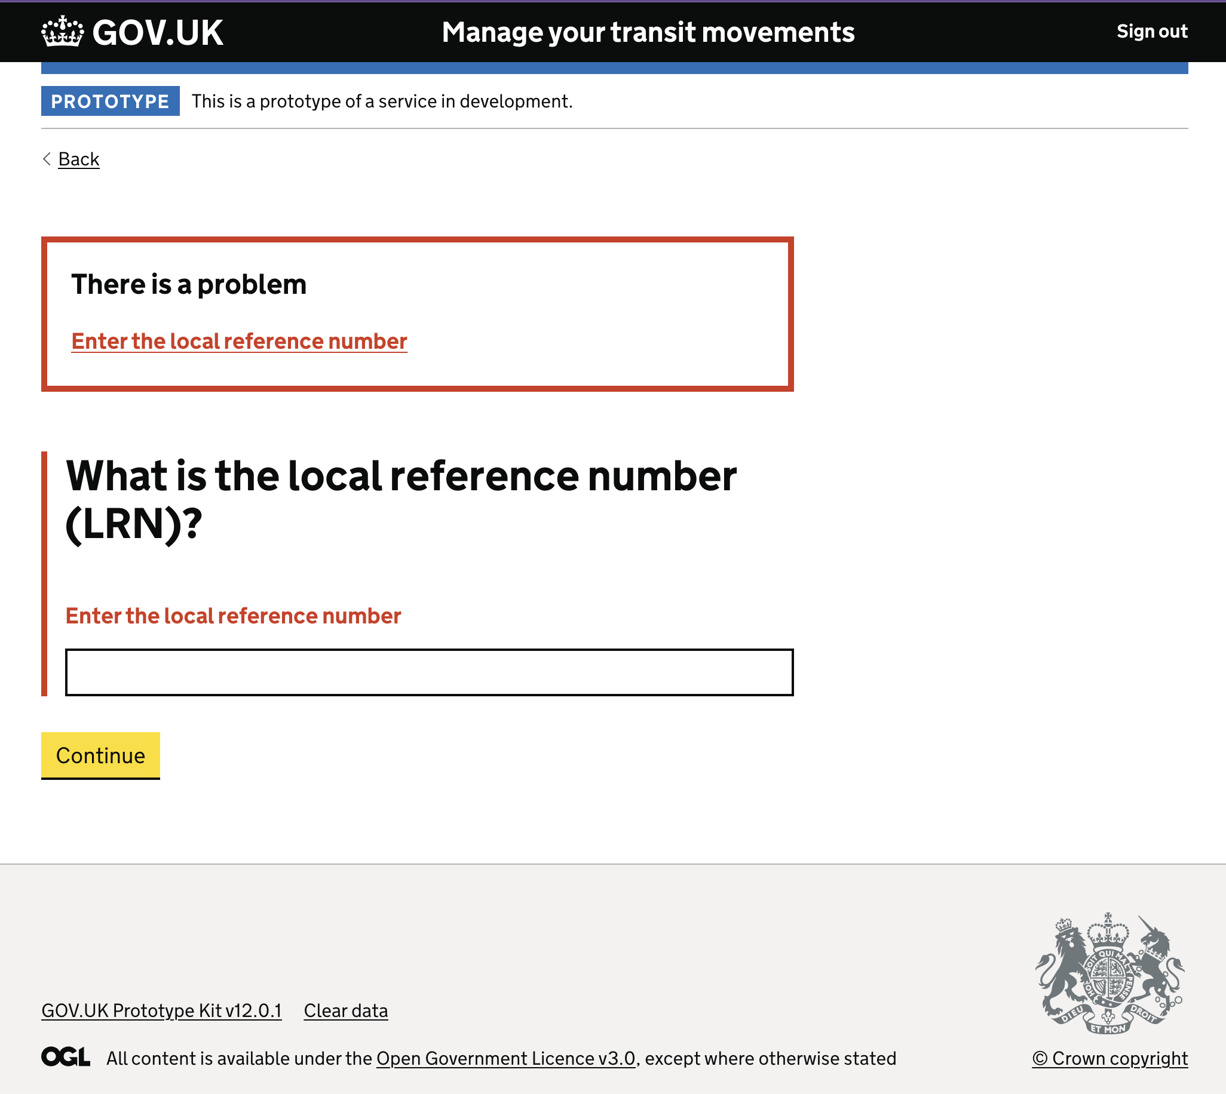This screenshot has height=1094, width=1226.
Task: Go back using the Back link
Action: click(79, 159)
